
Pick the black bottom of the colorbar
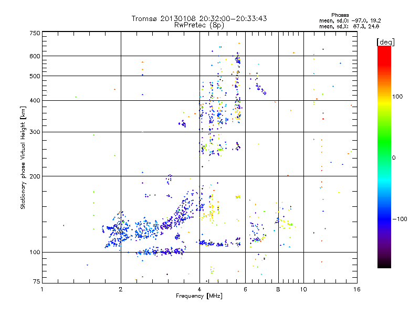coord(384,266)
